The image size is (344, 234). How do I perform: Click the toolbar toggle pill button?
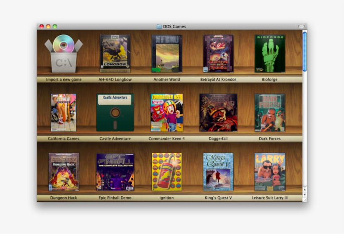point(301,26)
